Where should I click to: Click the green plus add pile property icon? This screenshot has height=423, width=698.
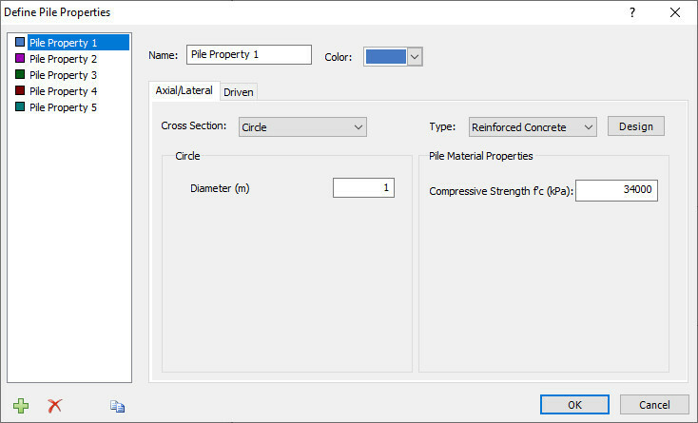point(21,405)
